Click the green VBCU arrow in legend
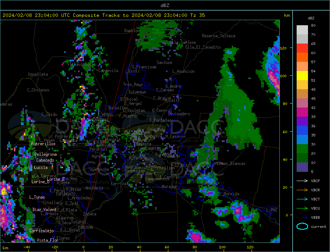The width and height of the screenshot is (330, 252). coord(302,208)
